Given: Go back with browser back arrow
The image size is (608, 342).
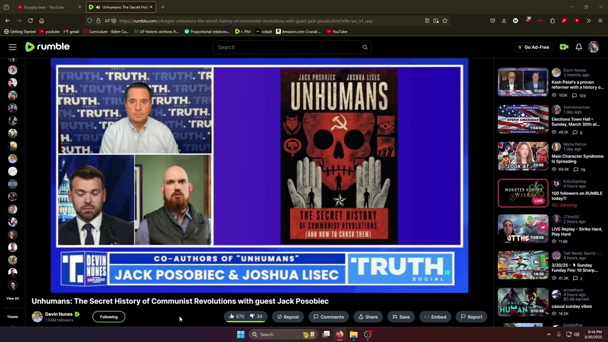Looking at the screenshot, I should (8, 20).
